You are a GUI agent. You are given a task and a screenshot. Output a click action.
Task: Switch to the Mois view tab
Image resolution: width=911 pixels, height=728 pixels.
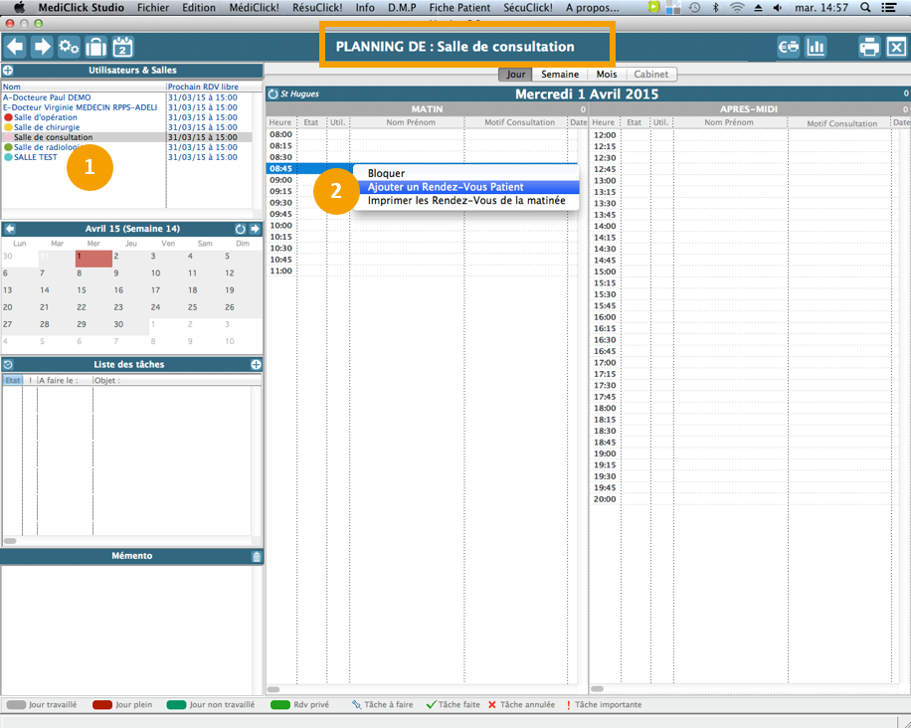(x=606, y=75)
